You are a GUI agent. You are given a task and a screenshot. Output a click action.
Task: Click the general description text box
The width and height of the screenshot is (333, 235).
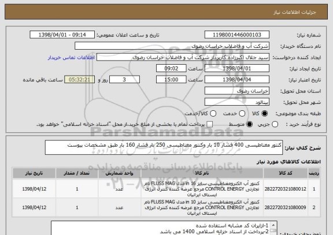pyautogui.click(x=164, y=147)
